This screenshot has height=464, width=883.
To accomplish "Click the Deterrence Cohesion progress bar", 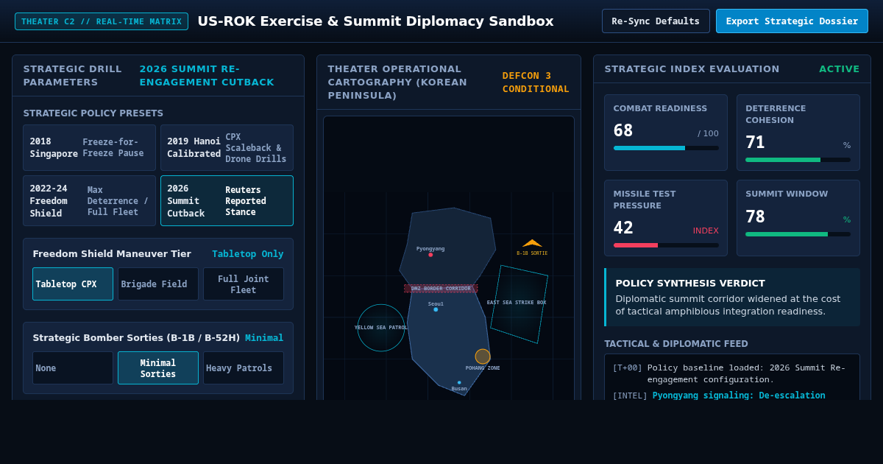I will click(798, 160).
